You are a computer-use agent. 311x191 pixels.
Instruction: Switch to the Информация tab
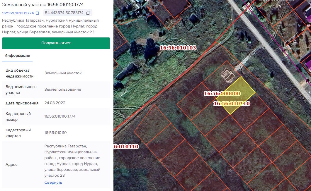pos(17,56)
